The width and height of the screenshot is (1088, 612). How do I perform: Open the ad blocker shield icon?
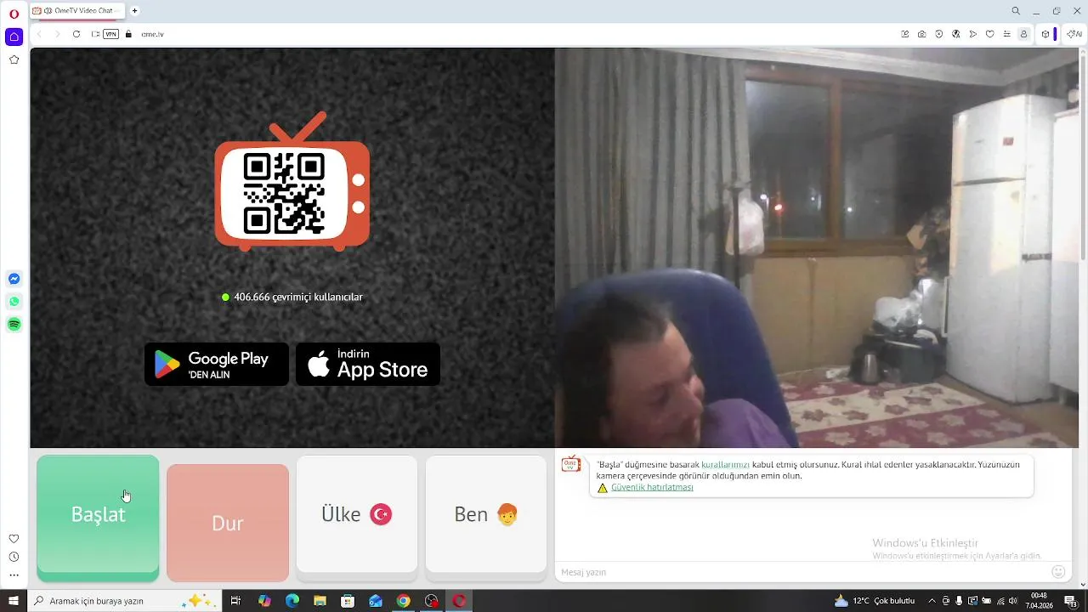(939, 34)
